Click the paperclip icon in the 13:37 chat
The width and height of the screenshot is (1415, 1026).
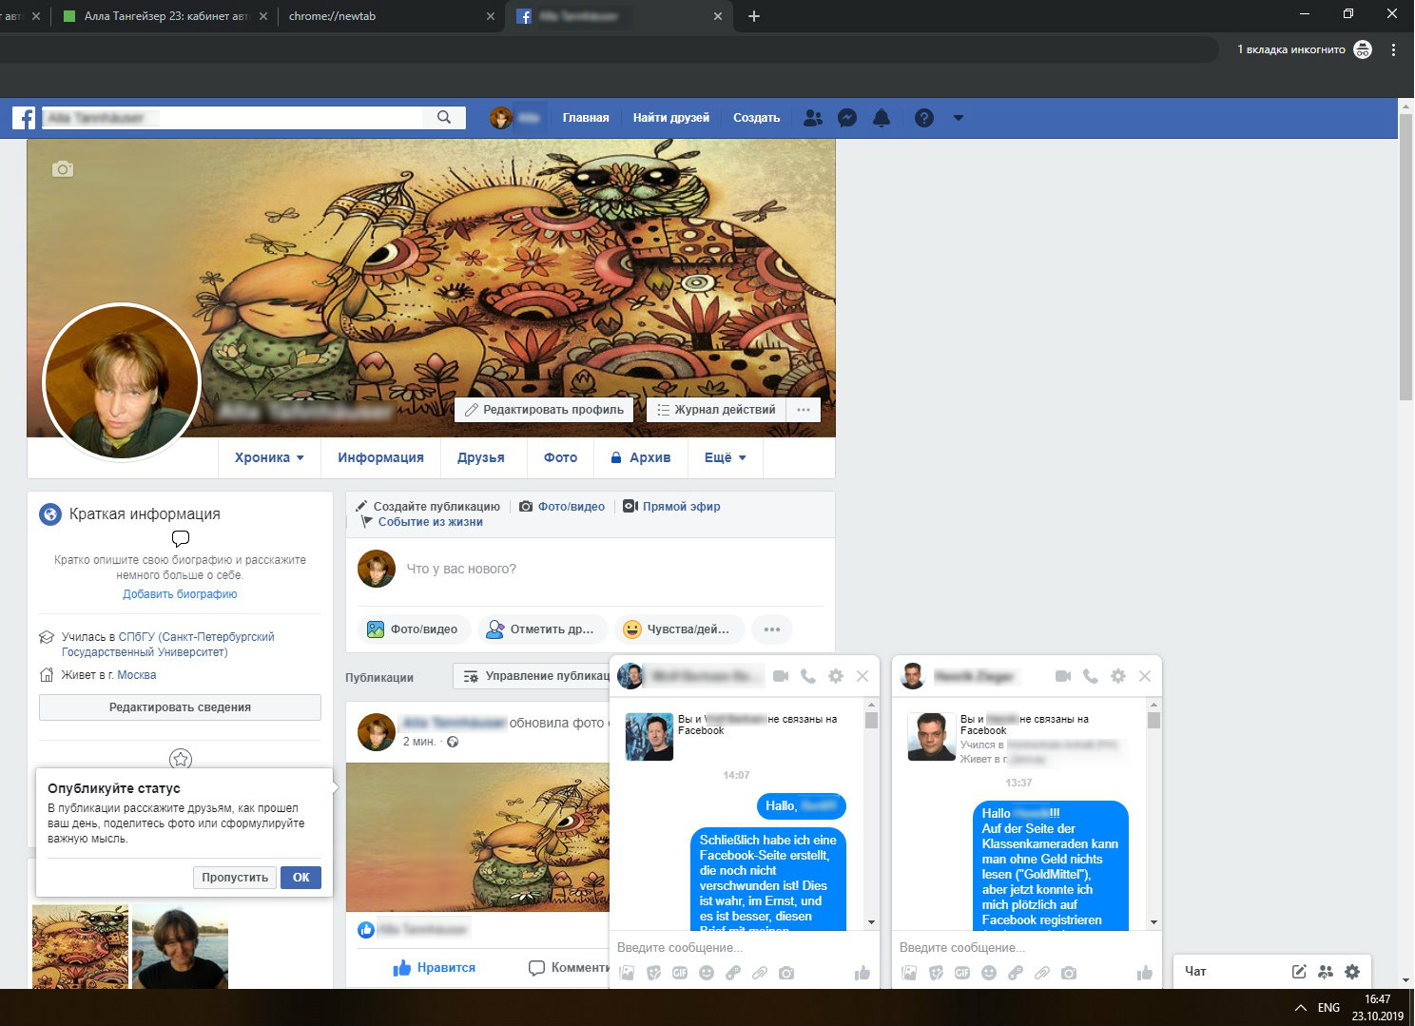pos(1042,973)
